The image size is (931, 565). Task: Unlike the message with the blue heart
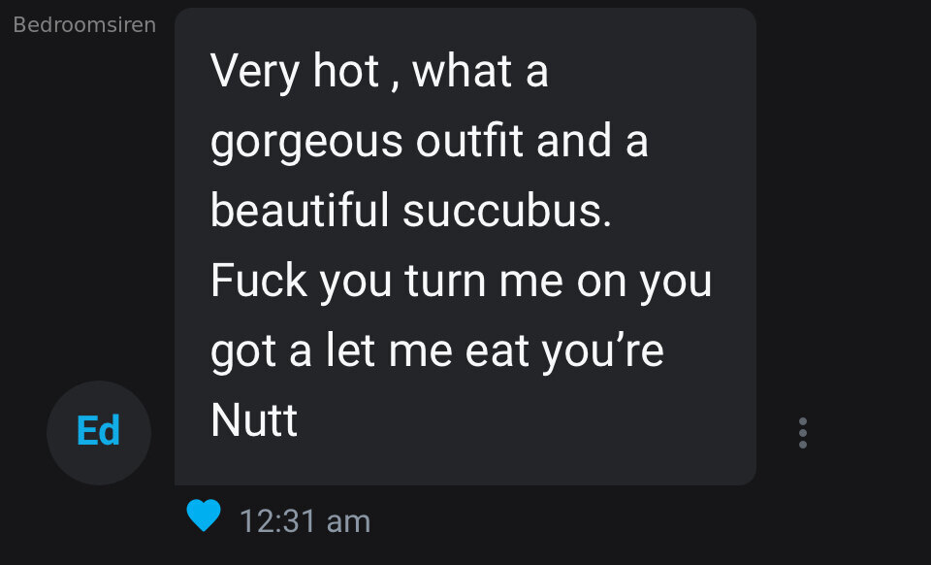pos(204,515)
